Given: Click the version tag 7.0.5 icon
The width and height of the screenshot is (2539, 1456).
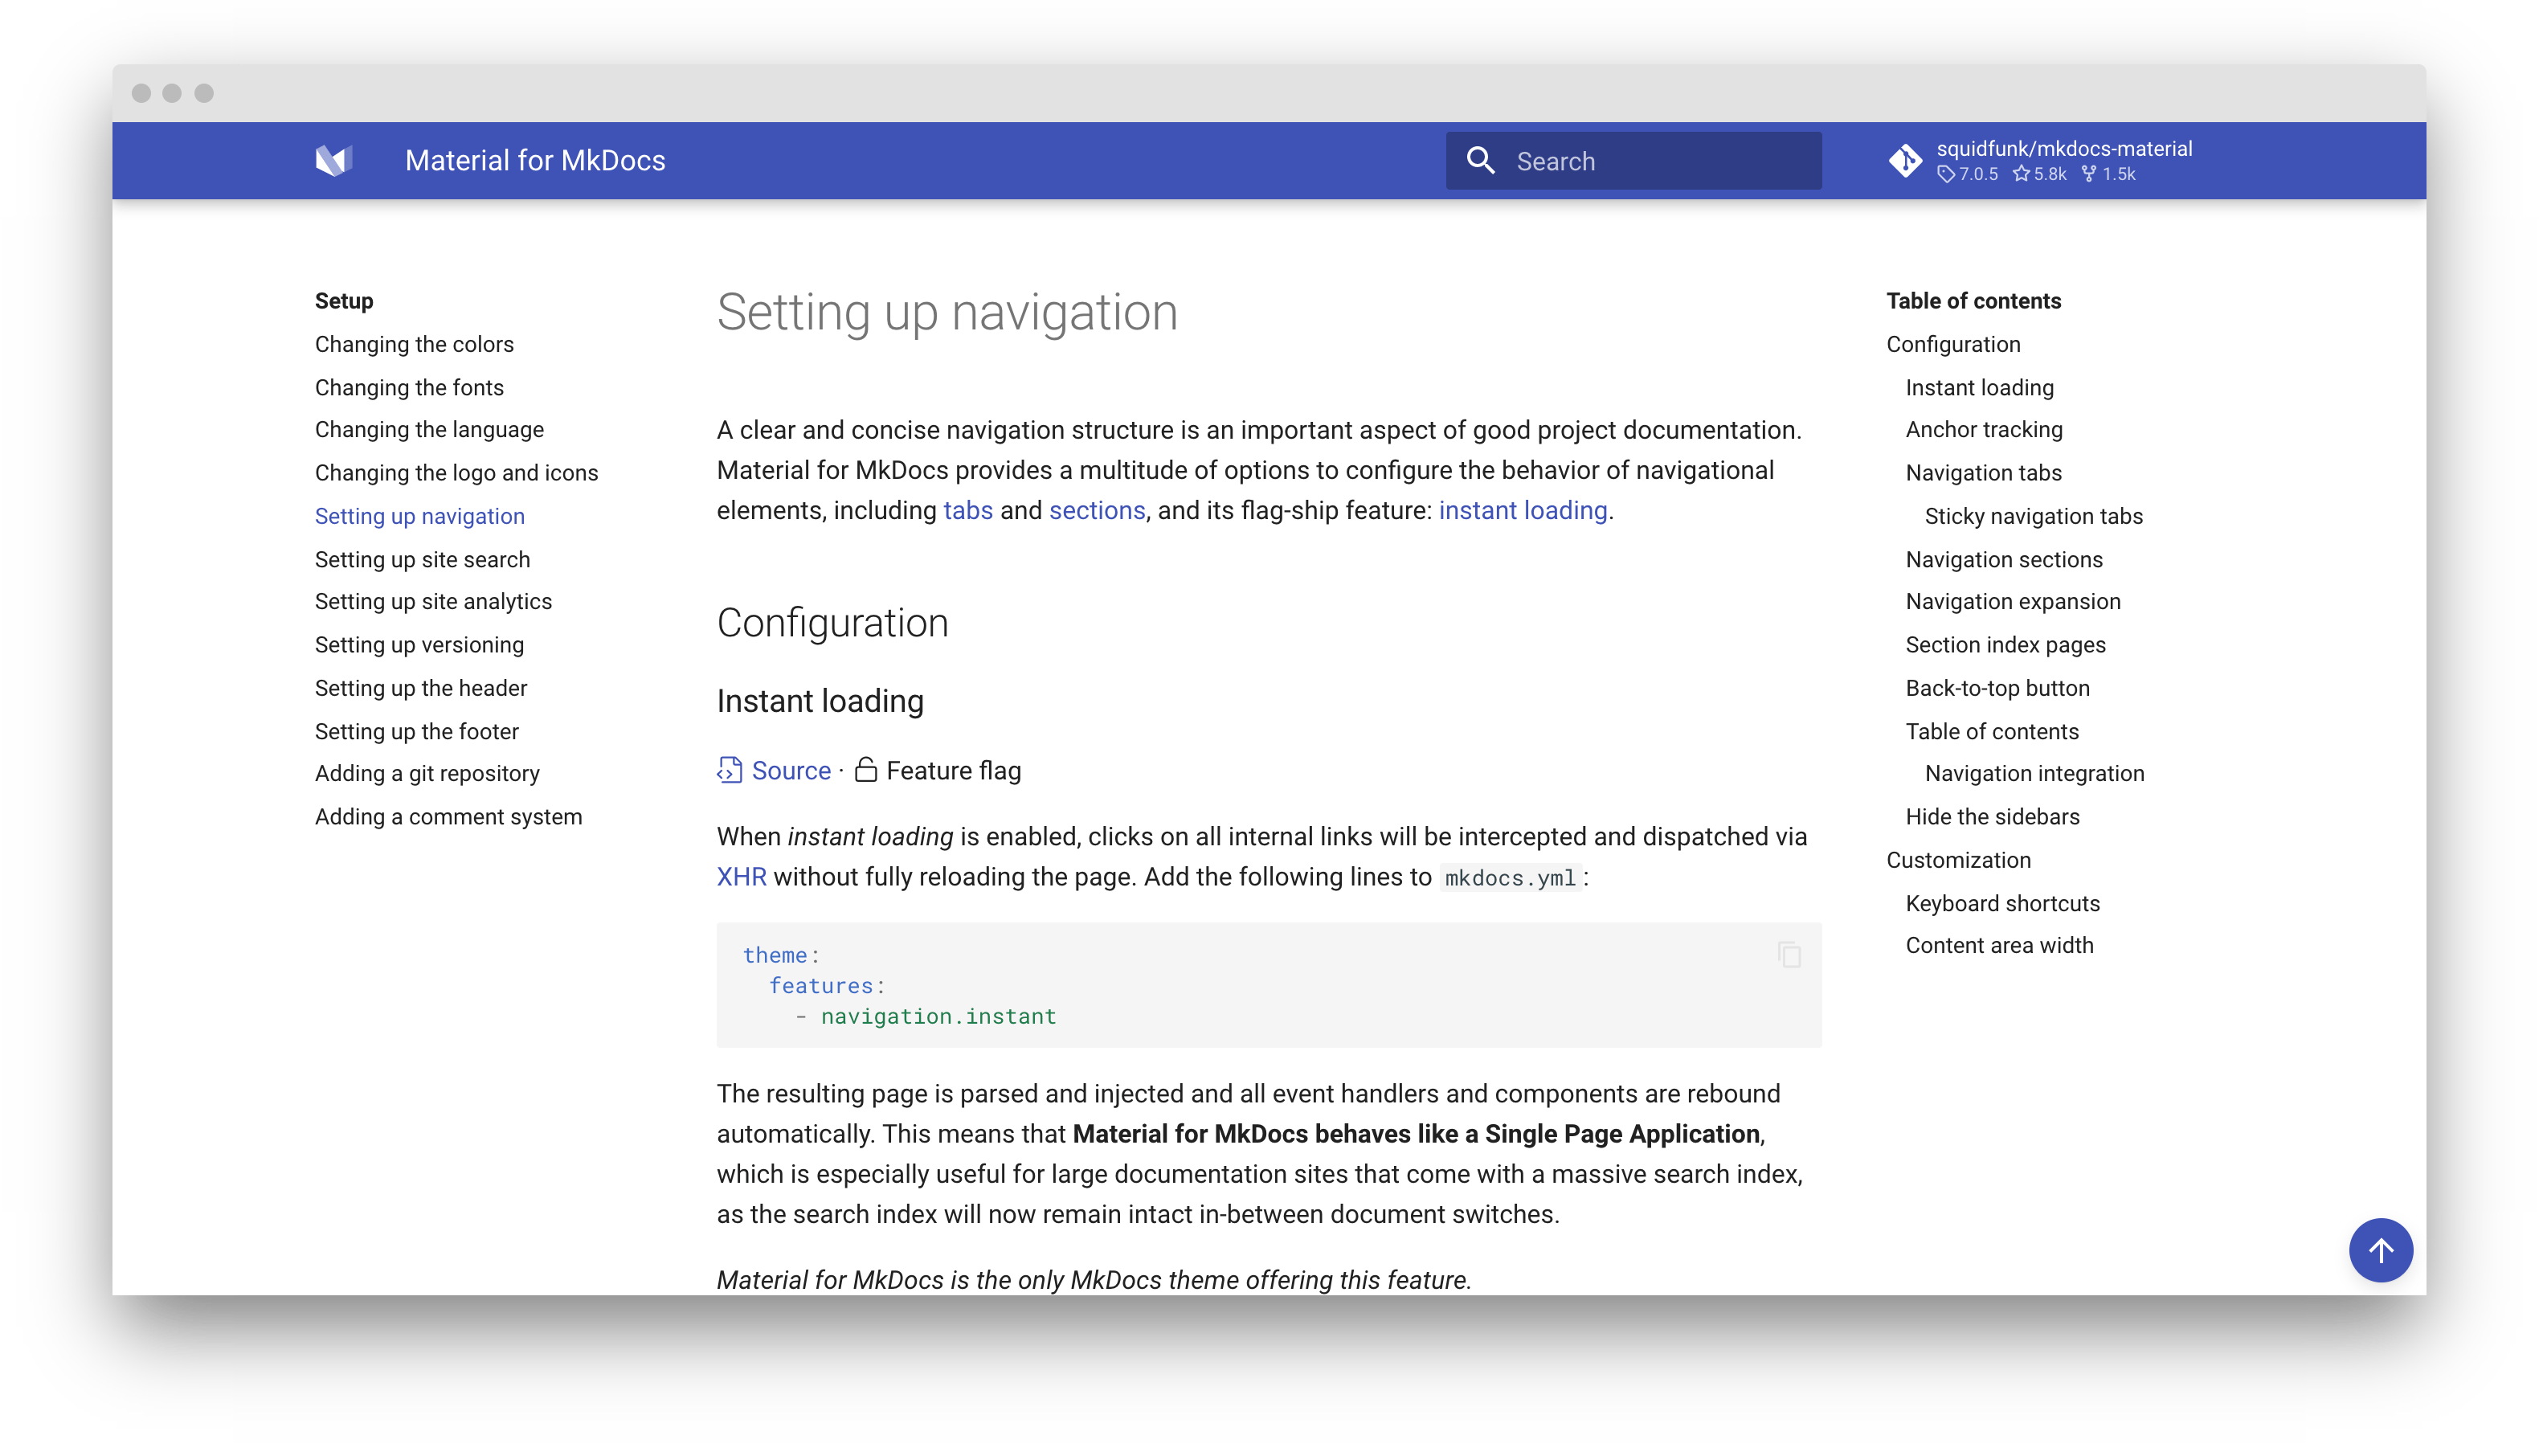Looking at the screenshot, I should [1945, 174].
